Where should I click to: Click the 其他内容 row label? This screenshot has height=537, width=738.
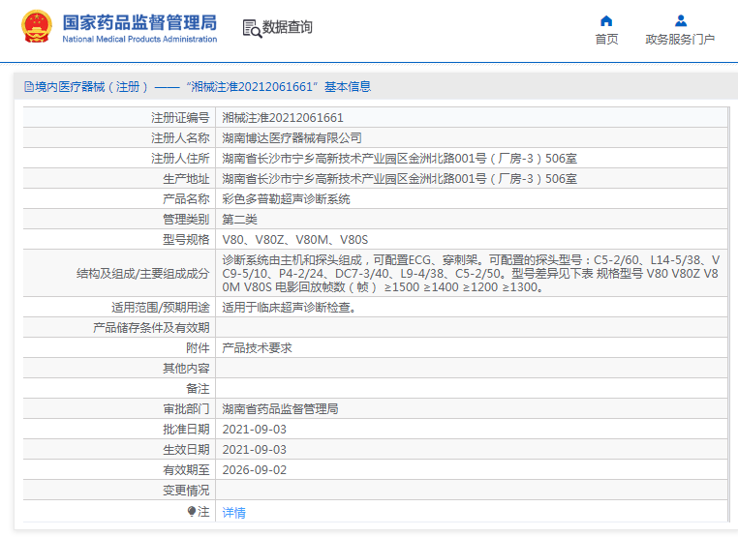pyautogui.click(x=186, y=368)
